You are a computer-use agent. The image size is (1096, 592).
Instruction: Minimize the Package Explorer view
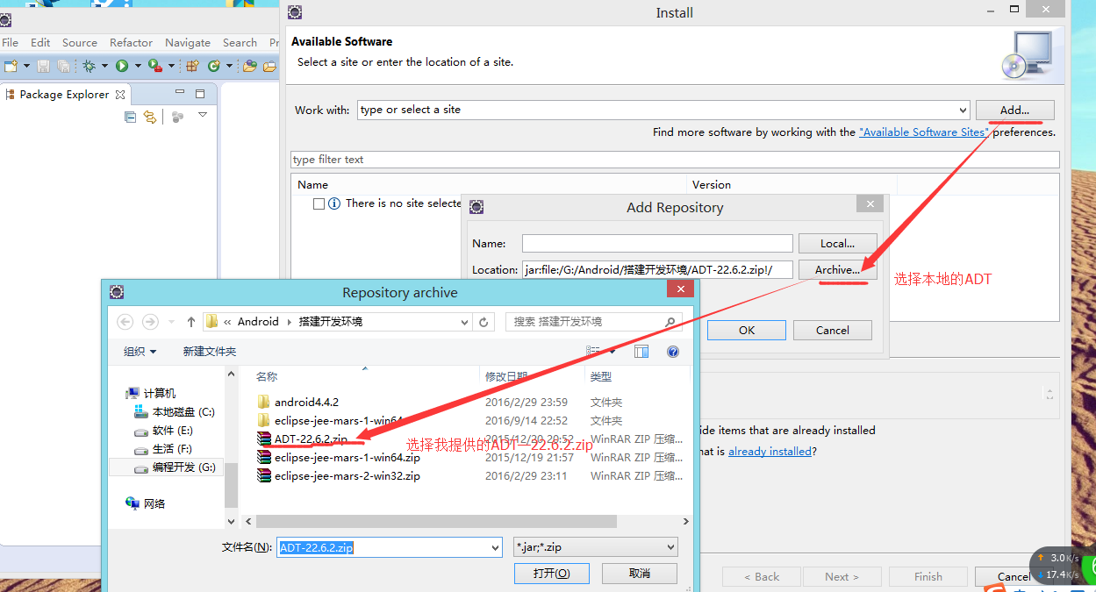pos(181,93)
